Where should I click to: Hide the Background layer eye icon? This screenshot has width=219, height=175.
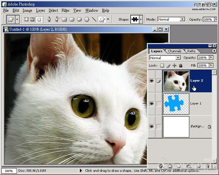(x=151, y=126)
